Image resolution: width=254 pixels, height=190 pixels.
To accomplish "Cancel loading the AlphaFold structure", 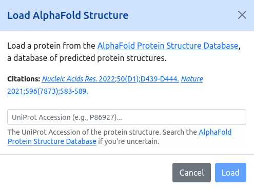I will click(x=191, y=173).
